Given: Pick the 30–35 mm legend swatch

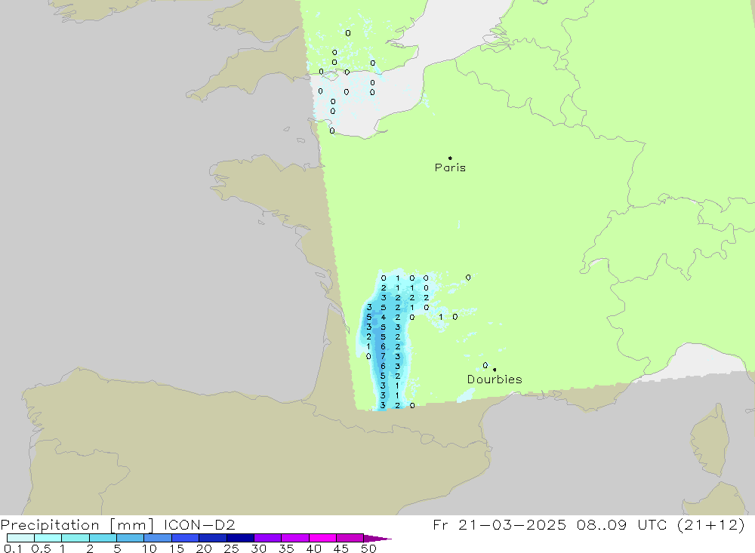Looking at the screenshot, I should pyautogui.click(x=267, y=538).
